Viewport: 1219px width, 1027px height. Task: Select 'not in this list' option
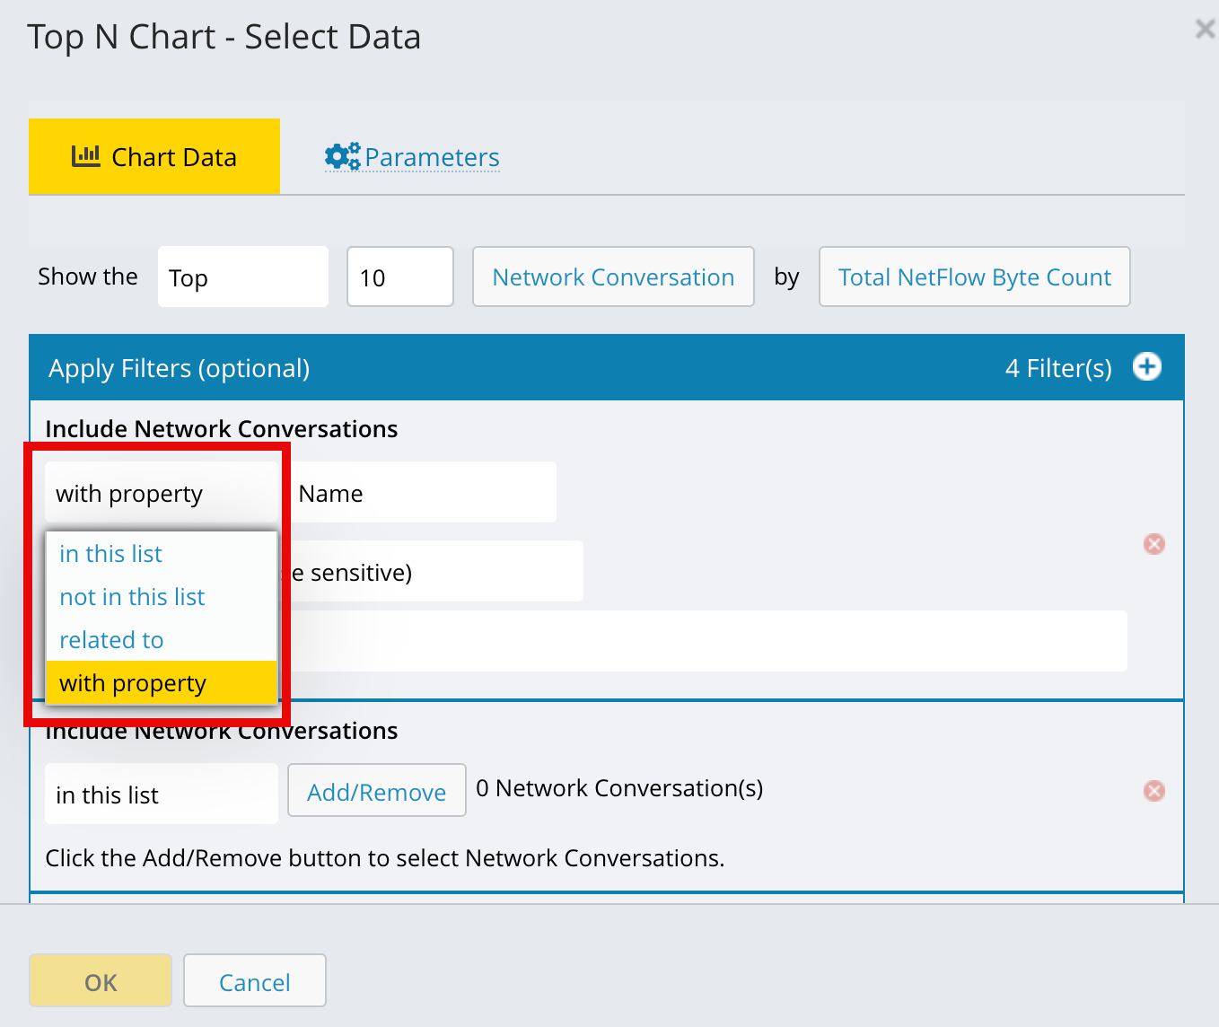(132, 597)
